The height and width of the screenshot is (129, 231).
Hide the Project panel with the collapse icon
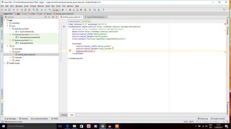point(57,17)
